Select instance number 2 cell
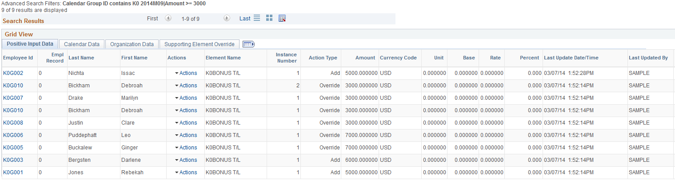The image size is (675, 180). click(298, 86)
